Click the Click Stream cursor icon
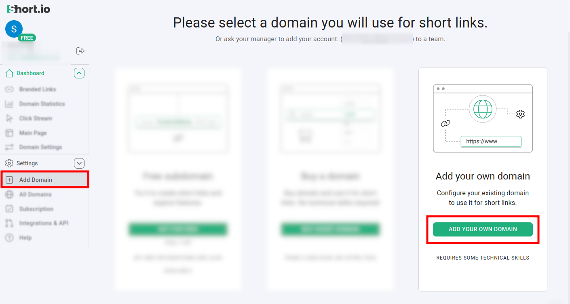The width and height of the screenshot is (570, 304). point(9,118)
